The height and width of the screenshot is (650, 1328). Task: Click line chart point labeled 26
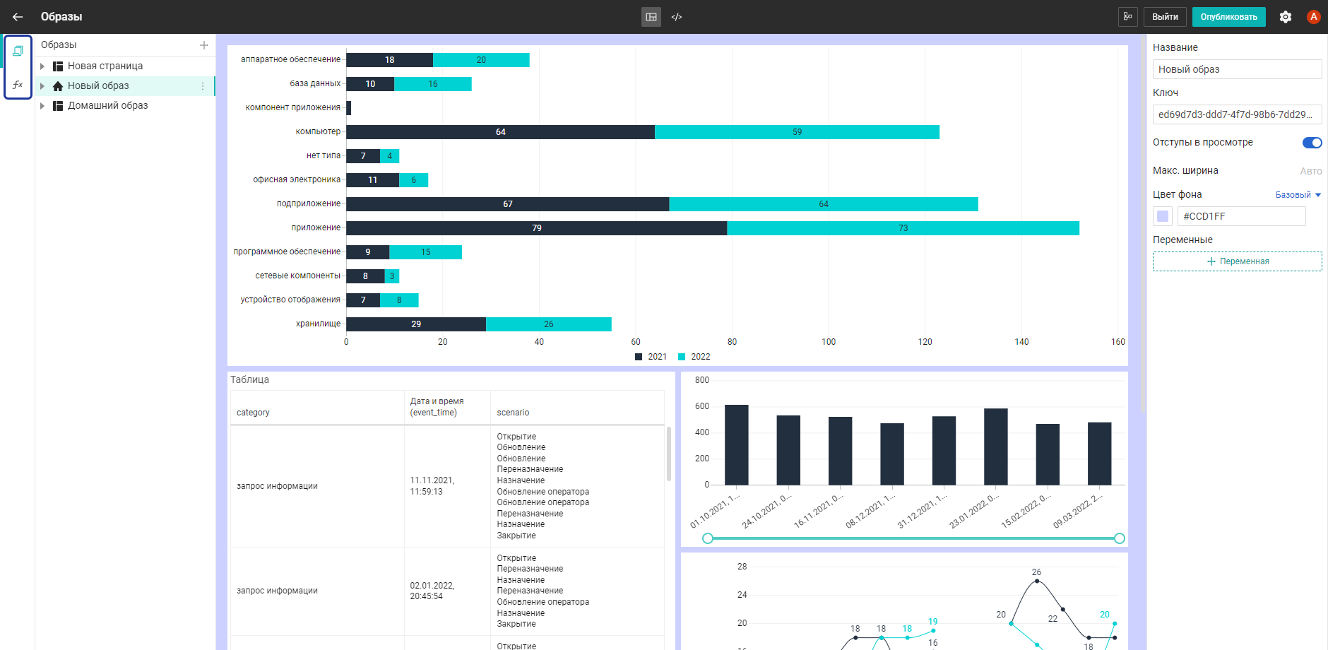[x=1036, y=581]
